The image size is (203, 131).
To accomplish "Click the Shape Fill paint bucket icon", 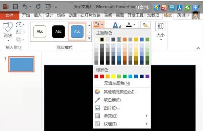I will pos(97,24).
